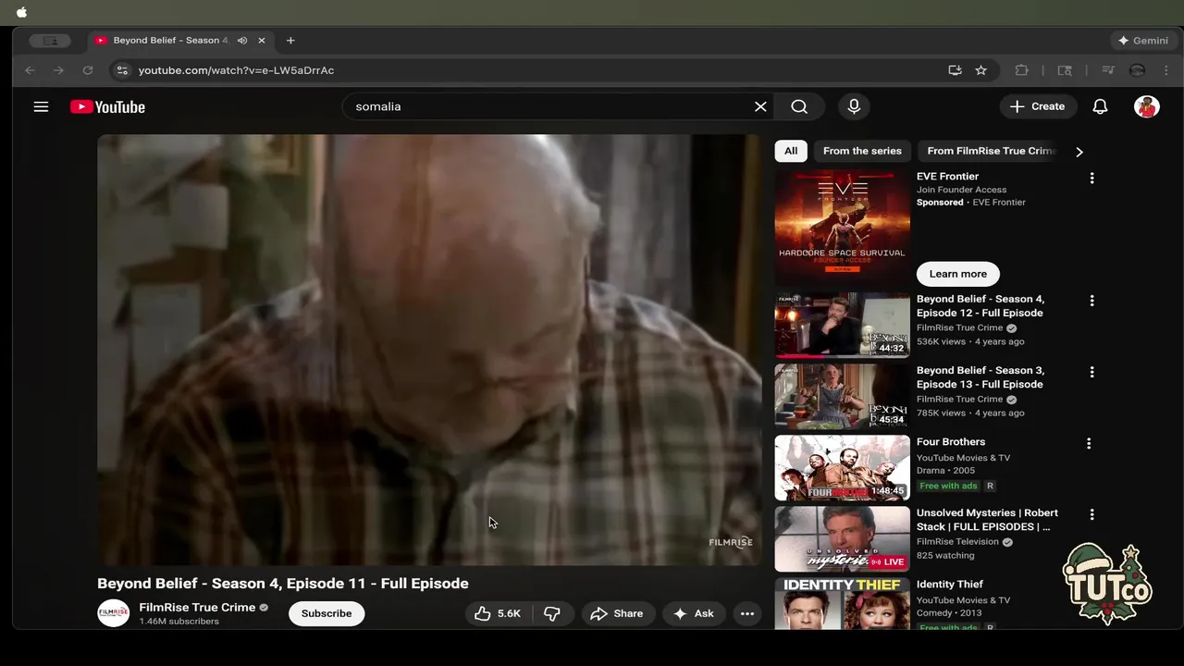The image size is (1184, 666).
Task: Open the account avatar menu
Action: pyautogui.click(x=1147, y=106)
